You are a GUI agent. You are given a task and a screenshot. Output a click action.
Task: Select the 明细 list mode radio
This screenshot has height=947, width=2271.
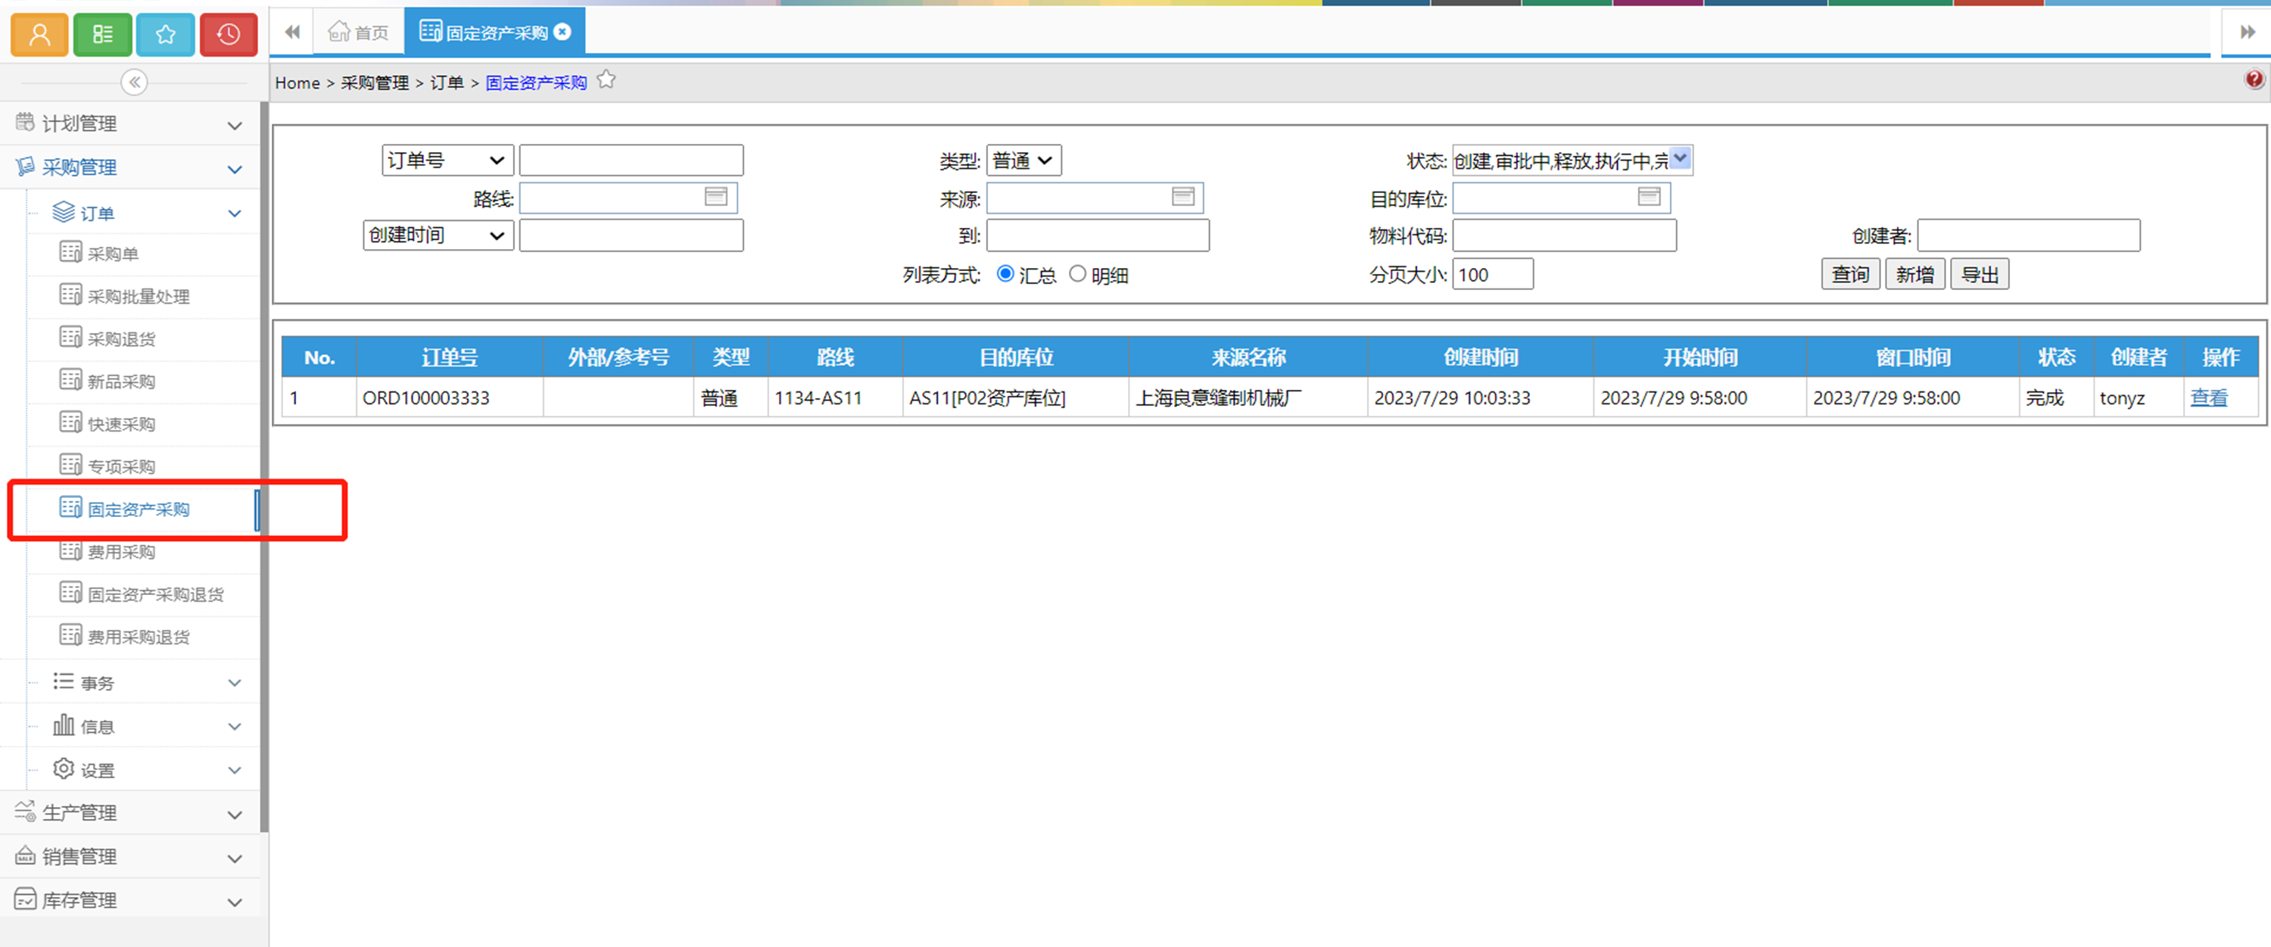(1077, 274)
